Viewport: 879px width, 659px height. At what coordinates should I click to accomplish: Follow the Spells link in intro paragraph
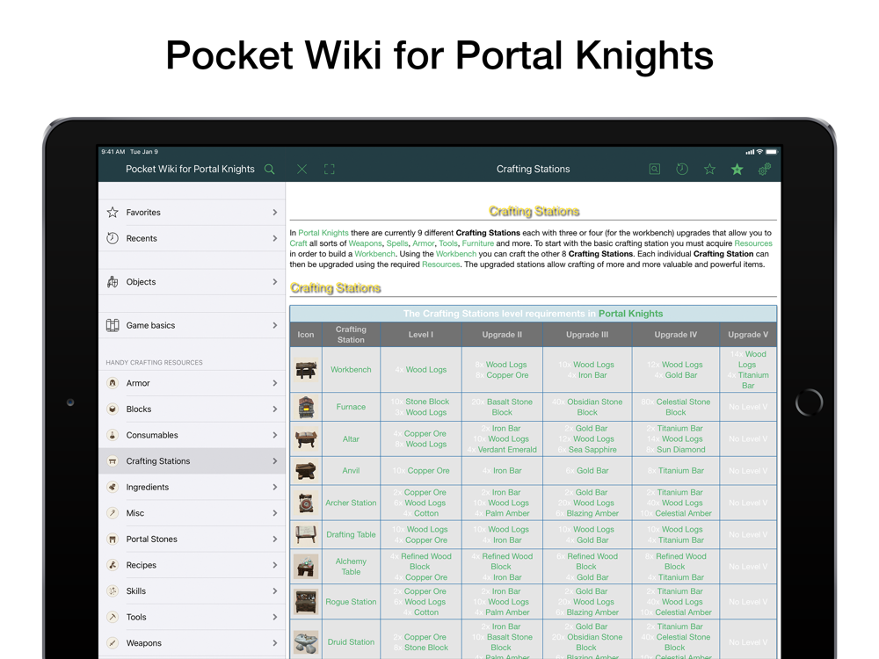coord(397,243)
